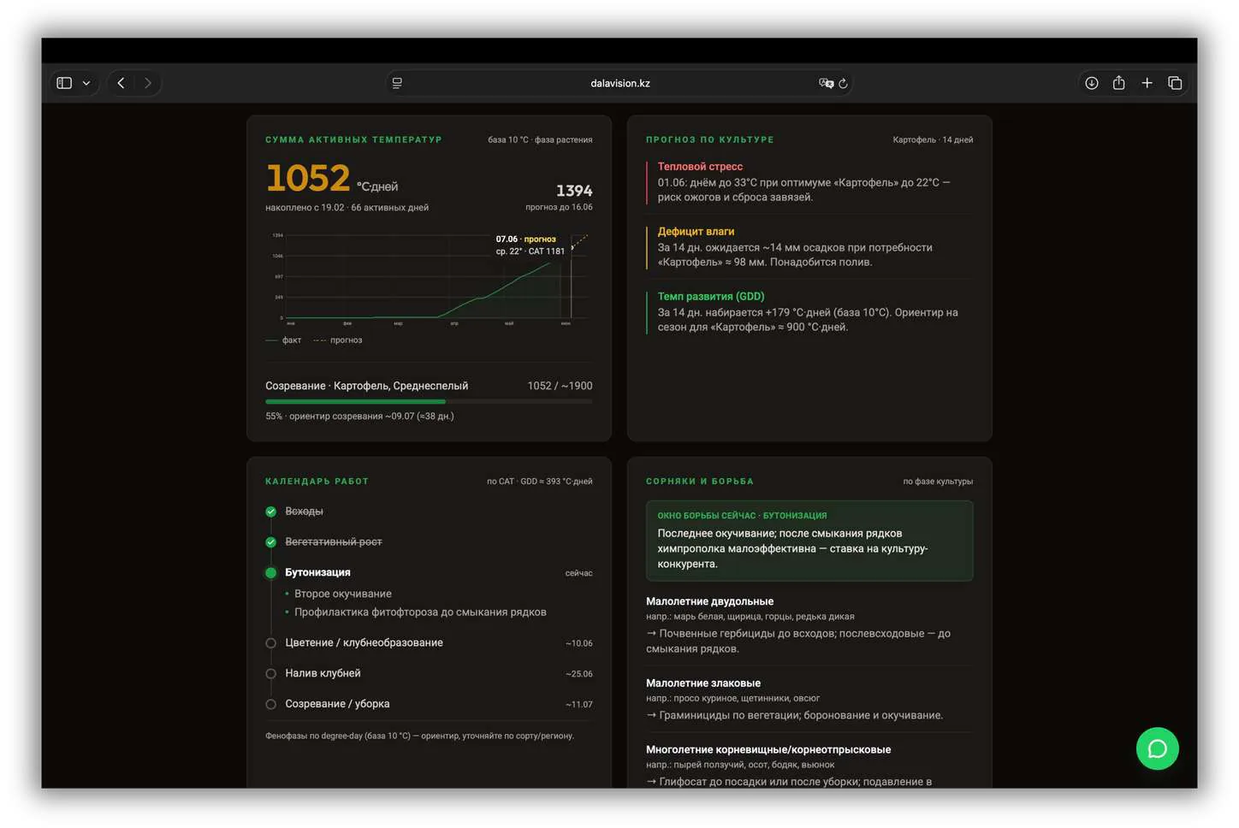
Task: Click the 'Сумма активных температур' card title
Action: (353, 139)
